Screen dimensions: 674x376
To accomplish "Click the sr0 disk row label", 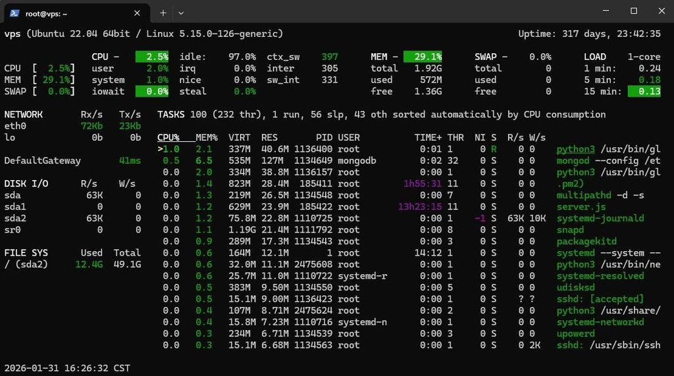I will point(13,230).
